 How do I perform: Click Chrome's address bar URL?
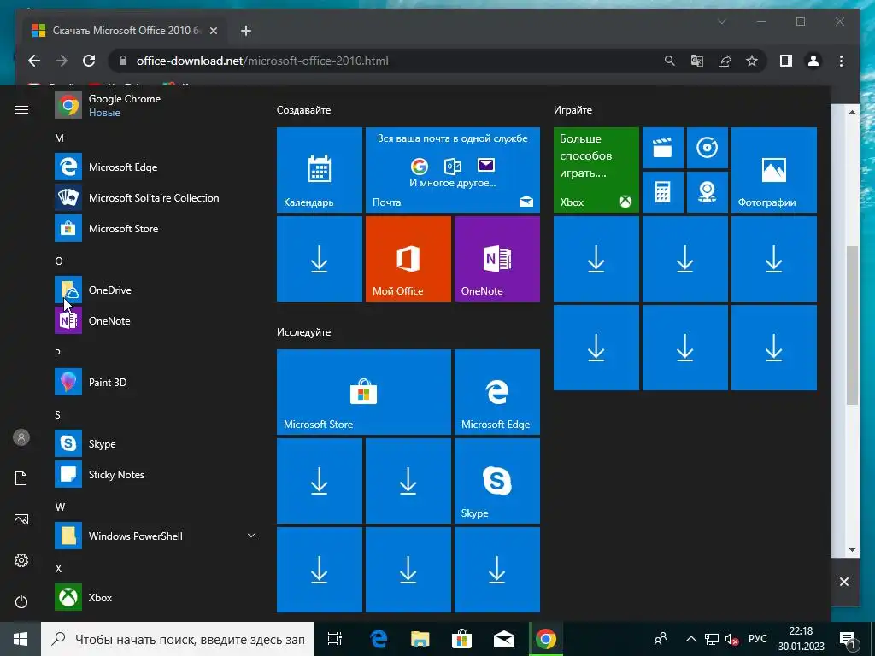coord(262,61)
